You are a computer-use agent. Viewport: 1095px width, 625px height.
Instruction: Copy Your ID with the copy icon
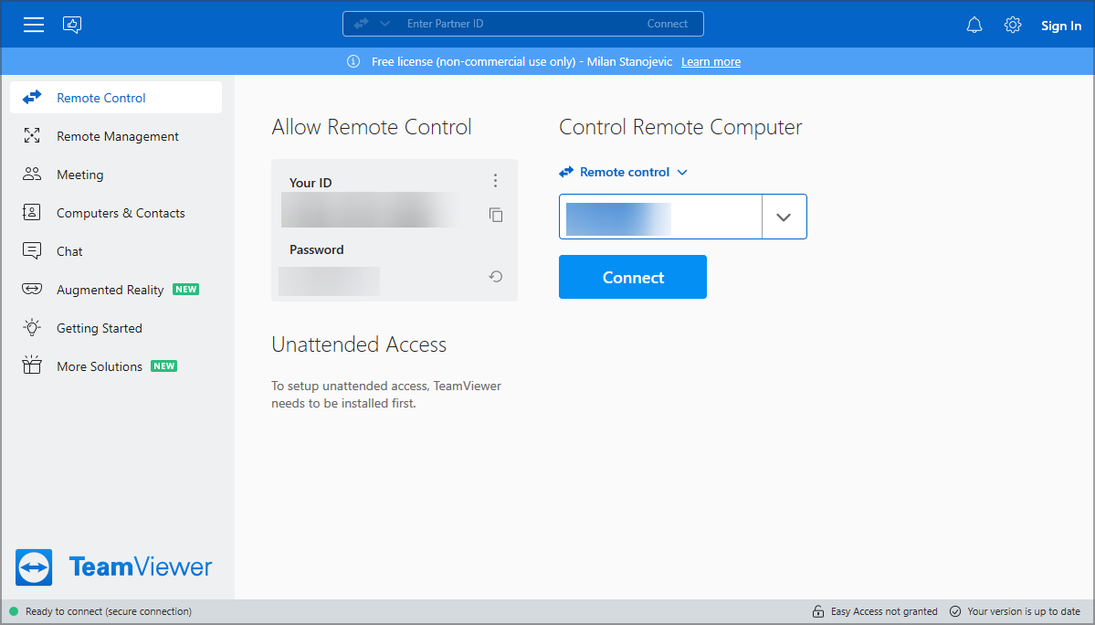click(496, 215)
